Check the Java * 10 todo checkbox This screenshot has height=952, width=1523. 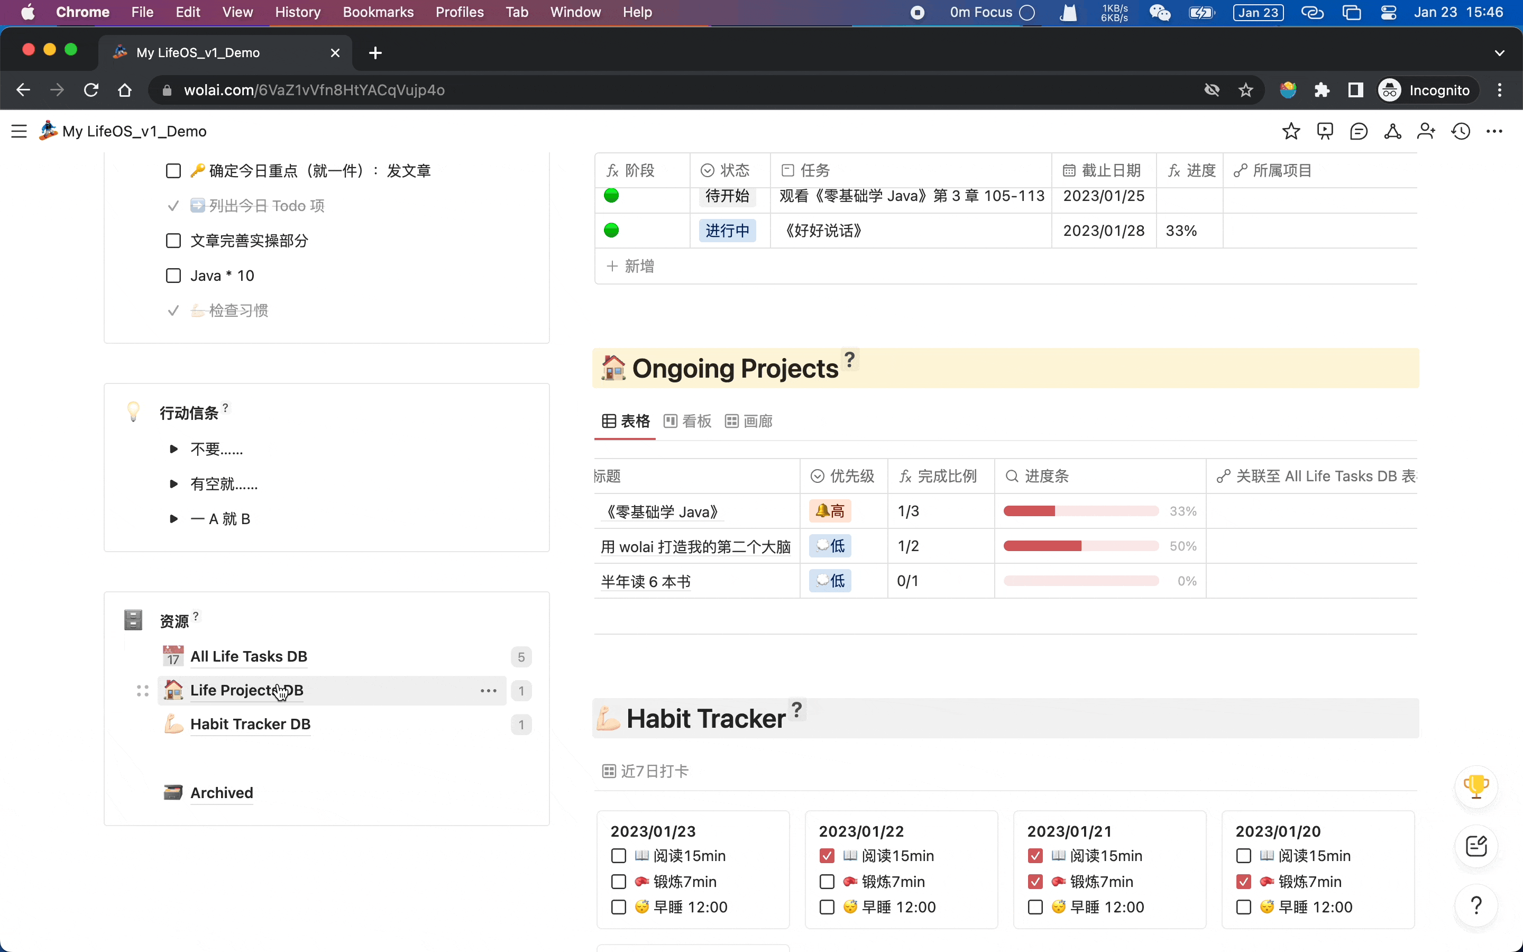coord(173,276)
